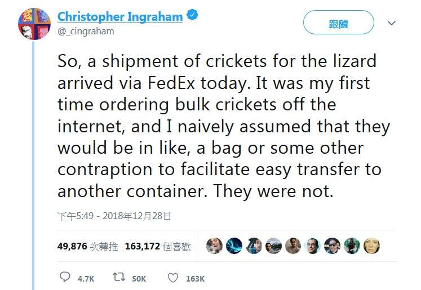Screen dimensions: 421x290
Task: Click the green background liker avatar
Action: [x=352, y=246]
